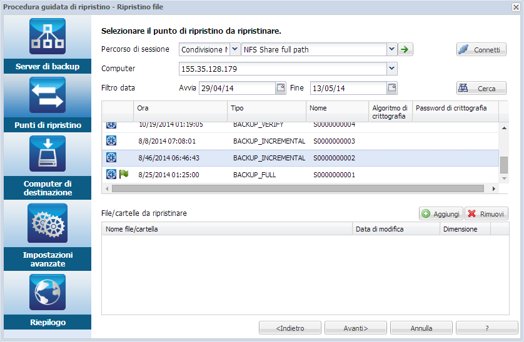Click the Aggiungi button
The height and width of the screenshot is (342, 524).
pyautogui.click(x=441, y=214)
